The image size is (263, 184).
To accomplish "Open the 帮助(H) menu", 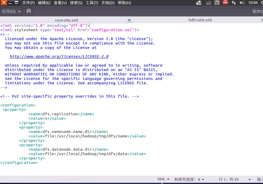I will (x=124, y=3).
